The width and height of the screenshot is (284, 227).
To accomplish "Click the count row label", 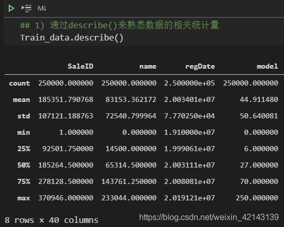I will point(20,84).
